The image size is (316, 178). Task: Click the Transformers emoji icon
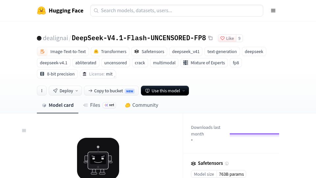(x=96, y=51)
